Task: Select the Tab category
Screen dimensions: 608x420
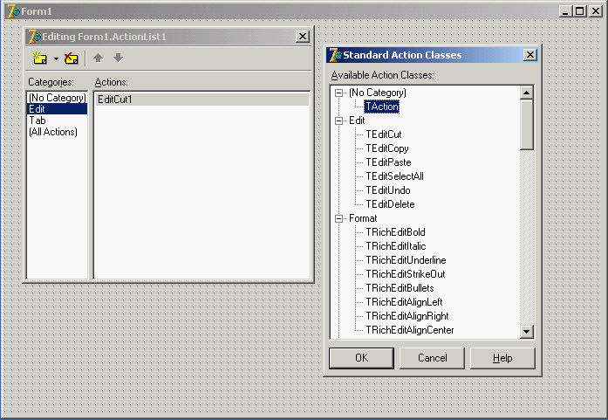Action: point(38,120)
